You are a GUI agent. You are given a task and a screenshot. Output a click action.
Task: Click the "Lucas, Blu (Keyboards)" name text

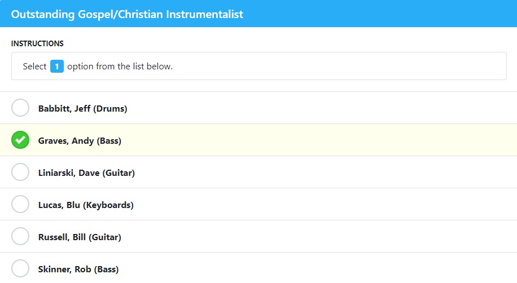[86, 205]
